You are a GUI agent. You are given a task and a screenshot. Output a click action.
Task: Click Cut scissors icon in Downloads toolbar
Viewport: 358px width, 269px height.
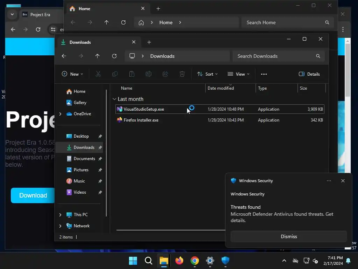[x=98, y=74]
